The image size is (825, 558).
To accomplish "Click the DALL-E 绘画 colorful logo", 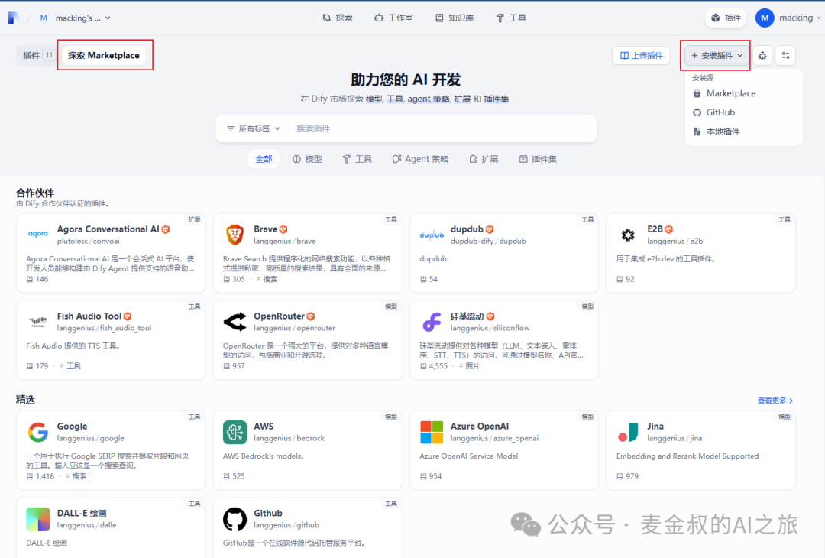I will [x=38, y=519].
